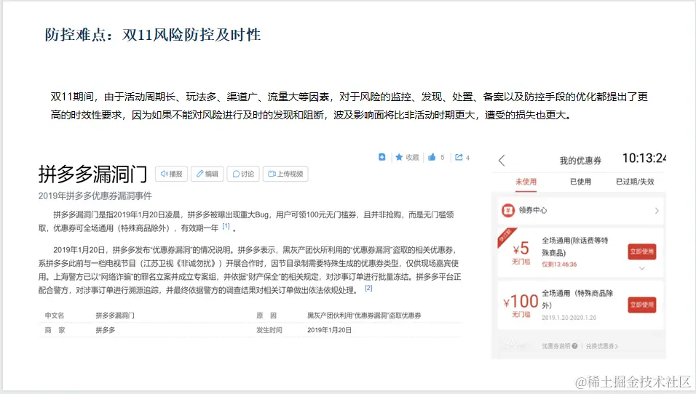Click the thumbs-up like icon
The image size is (696, 394).
point(432,157)
